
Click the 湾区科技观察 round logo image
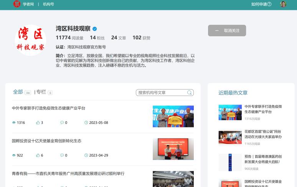(30, 40)
